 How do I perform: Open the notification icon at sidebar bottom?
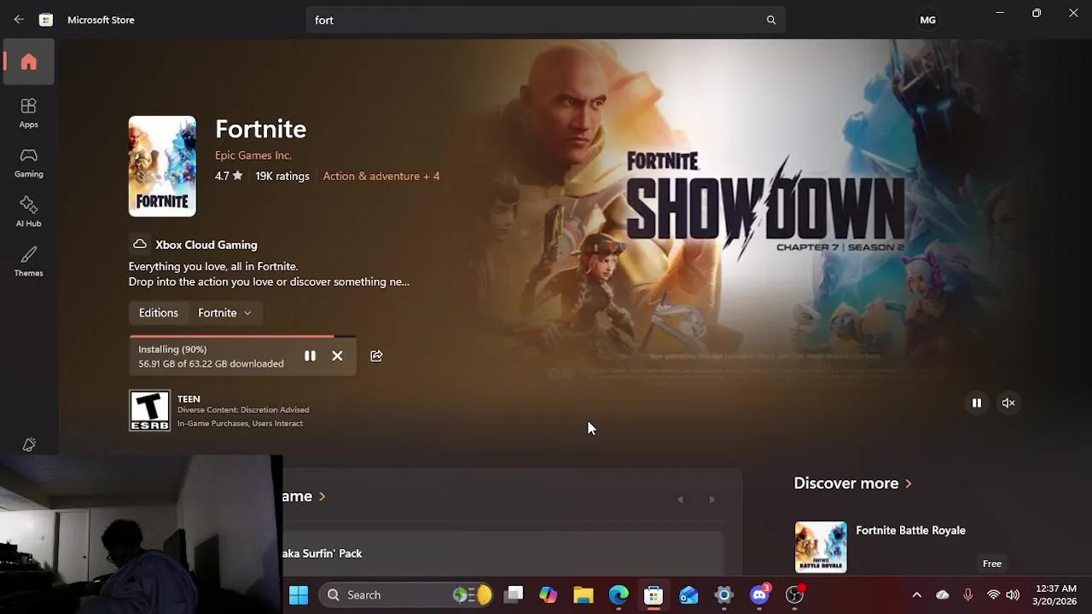pyautogui.click(x=29, y=444)
